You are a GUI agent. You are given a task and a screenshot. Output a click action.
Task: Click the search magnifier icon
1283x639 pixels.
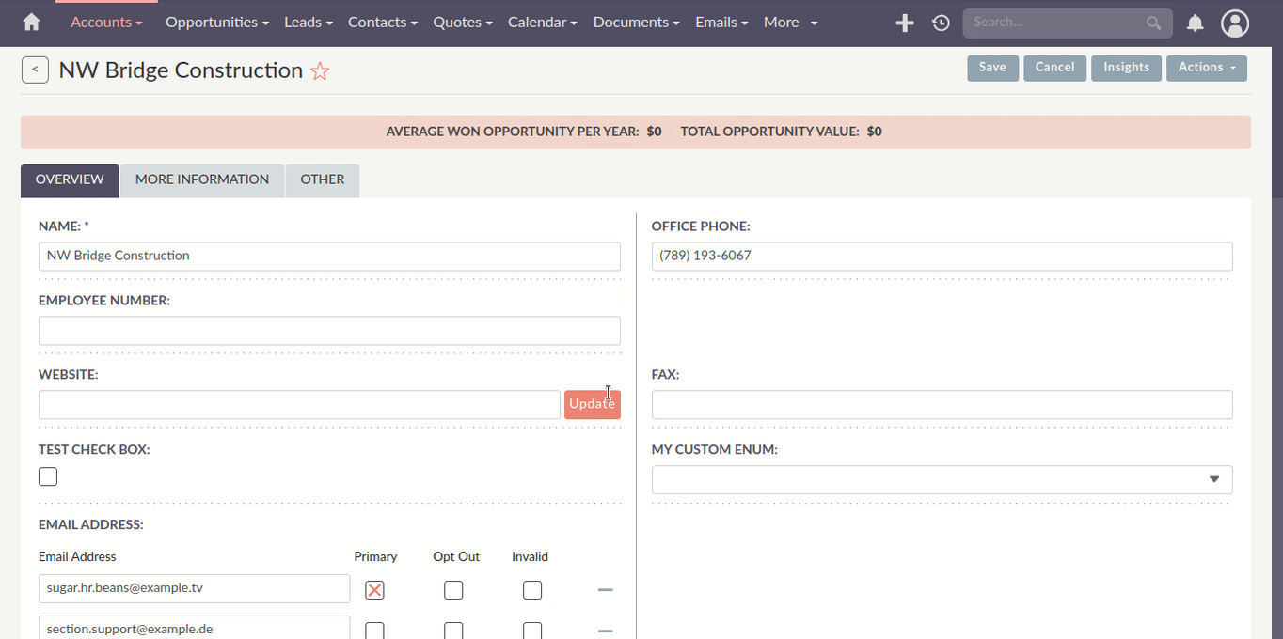[x=1153, y=23]
